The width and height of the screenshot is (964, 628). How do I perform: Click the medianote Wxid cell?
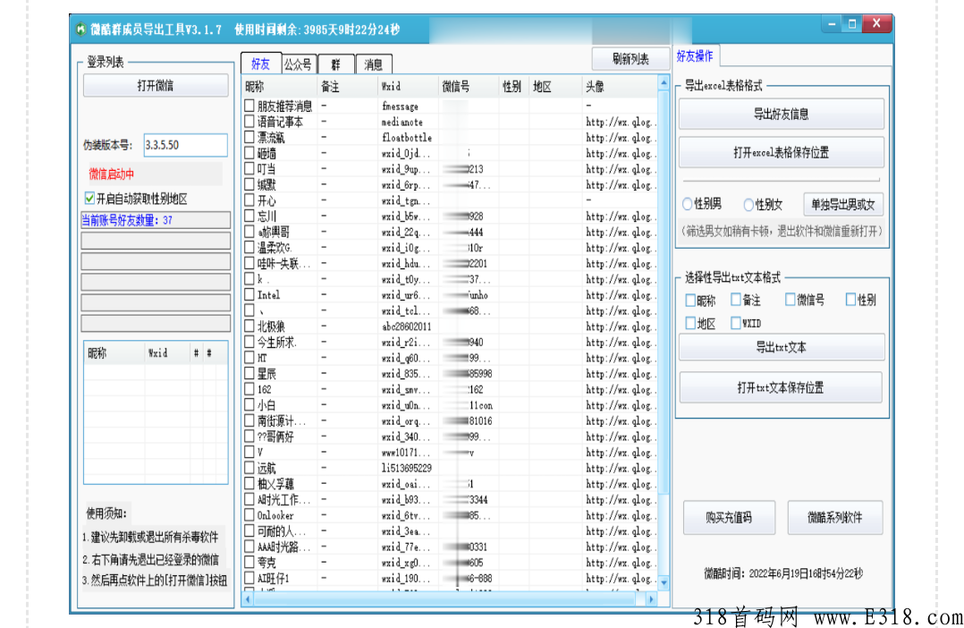(406, 122)
